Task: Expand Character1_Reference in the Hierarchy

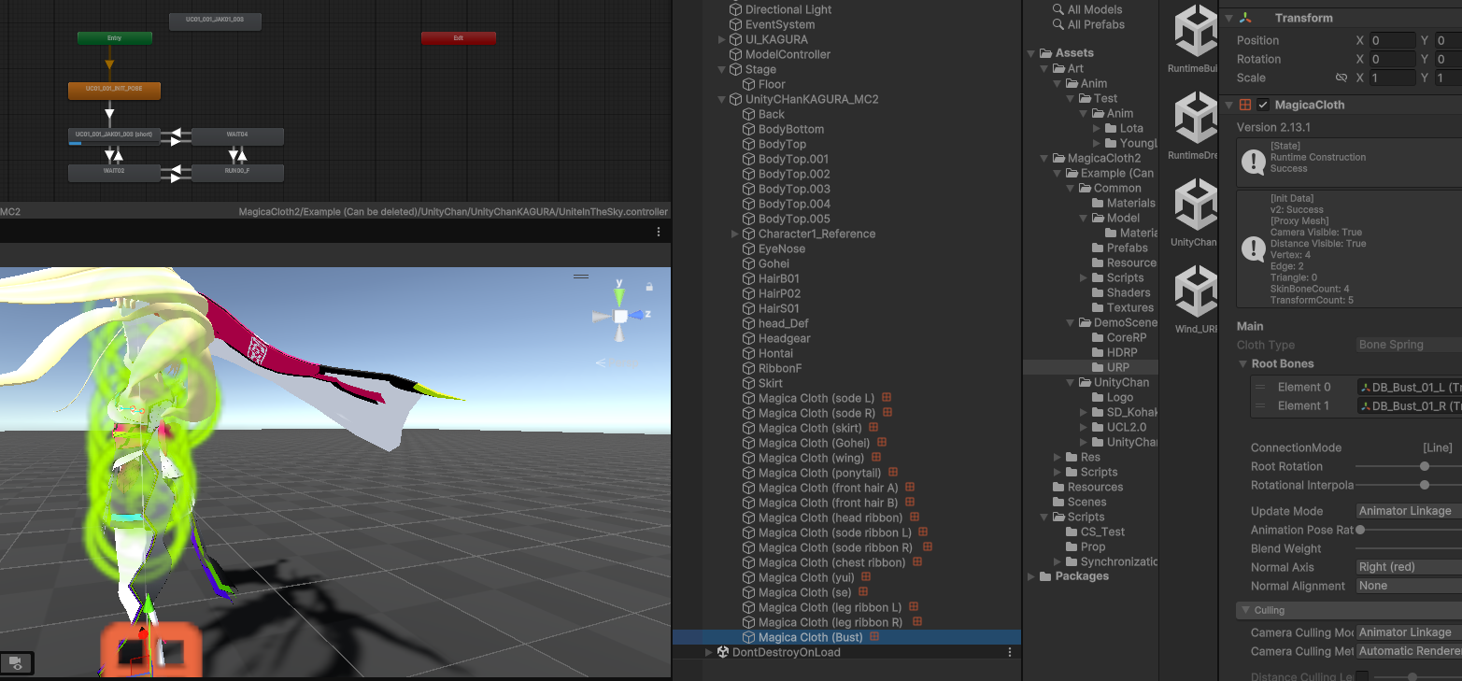Action: pos(734,234)
